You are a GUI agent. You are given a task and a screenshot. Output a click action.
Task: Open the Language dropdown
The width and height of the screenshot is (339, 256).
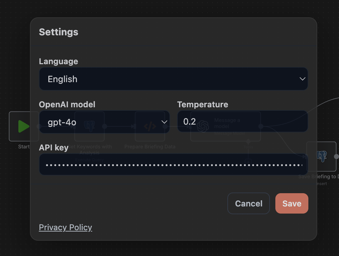coord(173,79)
